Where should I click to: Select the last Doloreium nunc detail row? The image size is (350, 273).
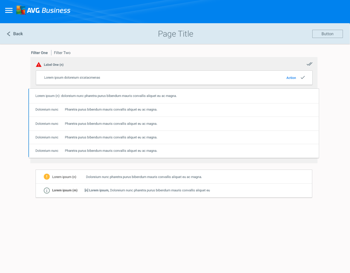click(x=174, y=151)
